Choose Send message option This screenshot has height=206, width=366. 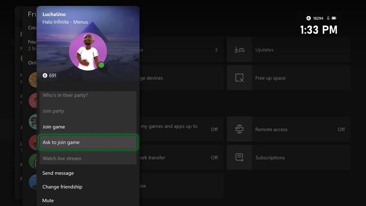point(58,173)
